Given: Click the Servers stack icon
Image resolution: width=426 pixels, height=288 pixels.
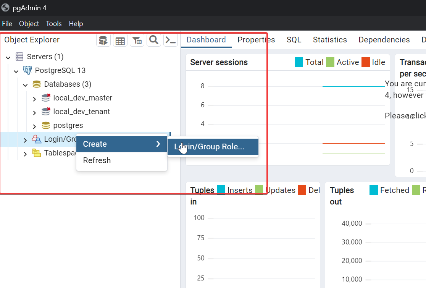Looking at the screenshot, I should coord(19,57).
